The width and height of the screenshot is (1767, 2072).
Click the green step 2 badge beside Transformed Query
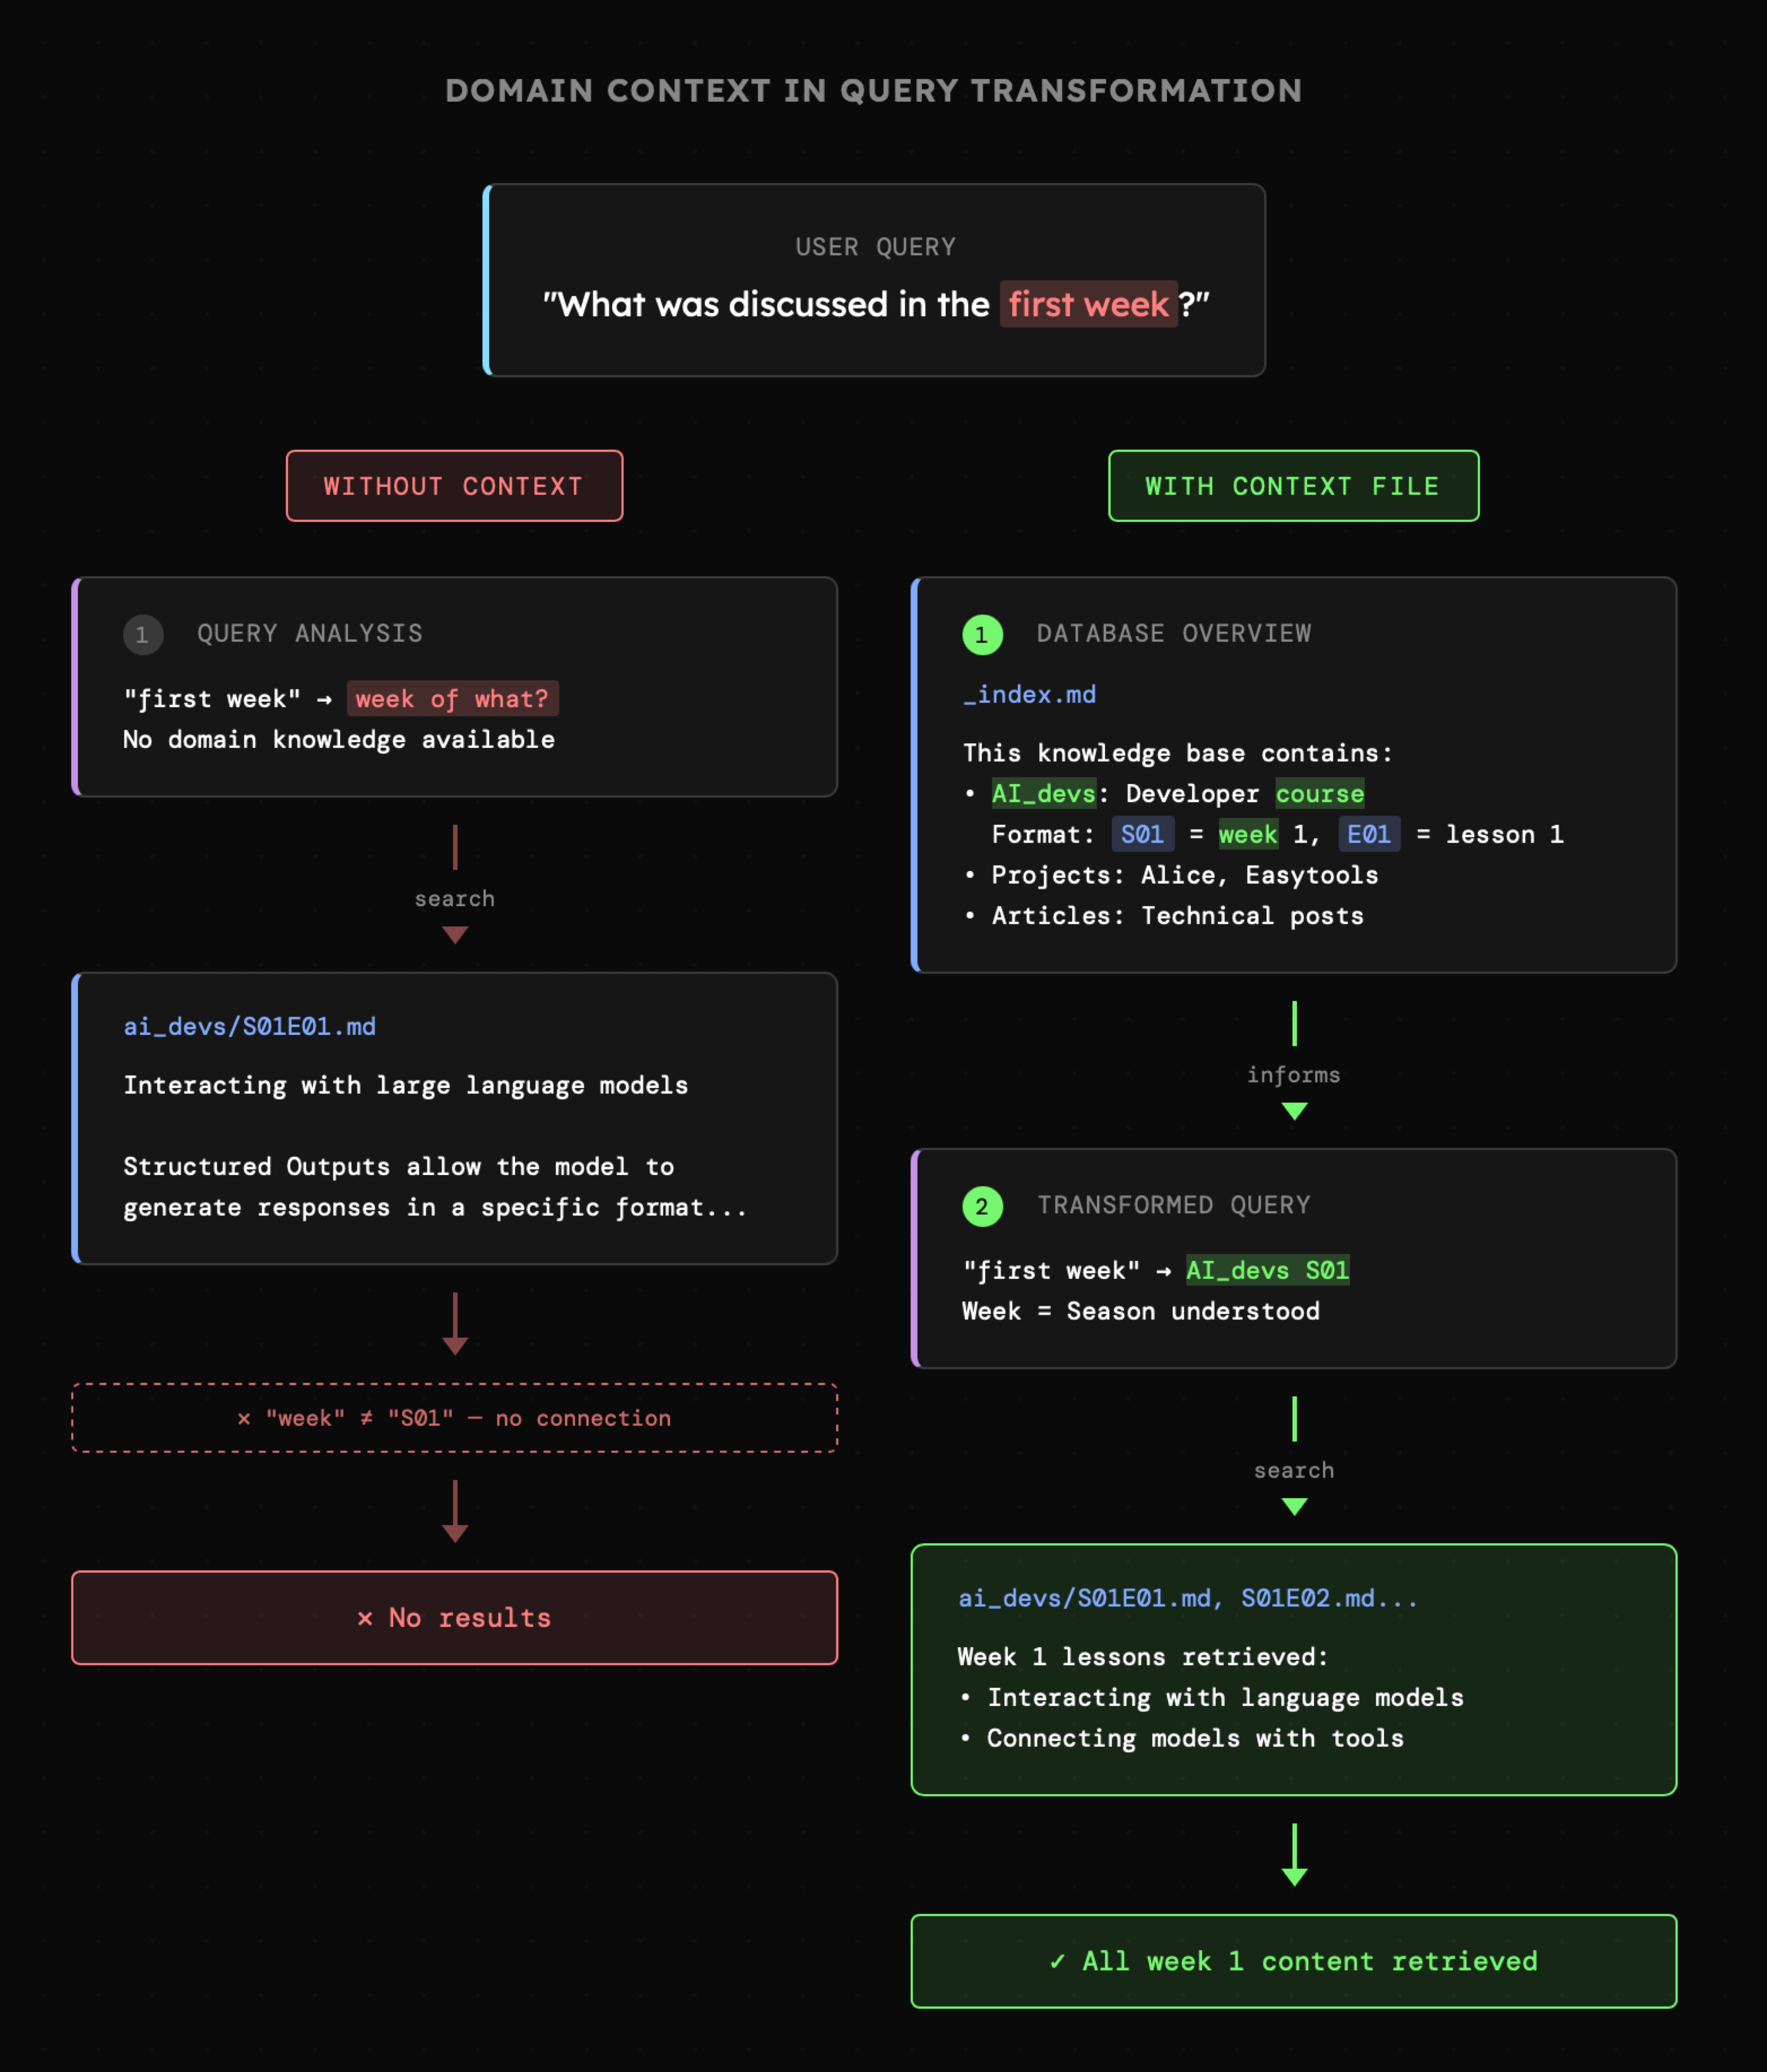tap(982, 1207)
